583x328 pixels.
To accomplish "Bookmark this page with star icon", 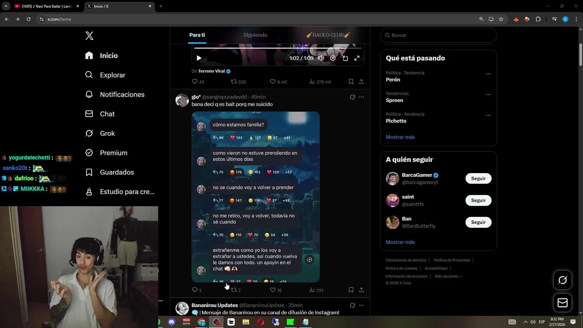I will [501, 19].
